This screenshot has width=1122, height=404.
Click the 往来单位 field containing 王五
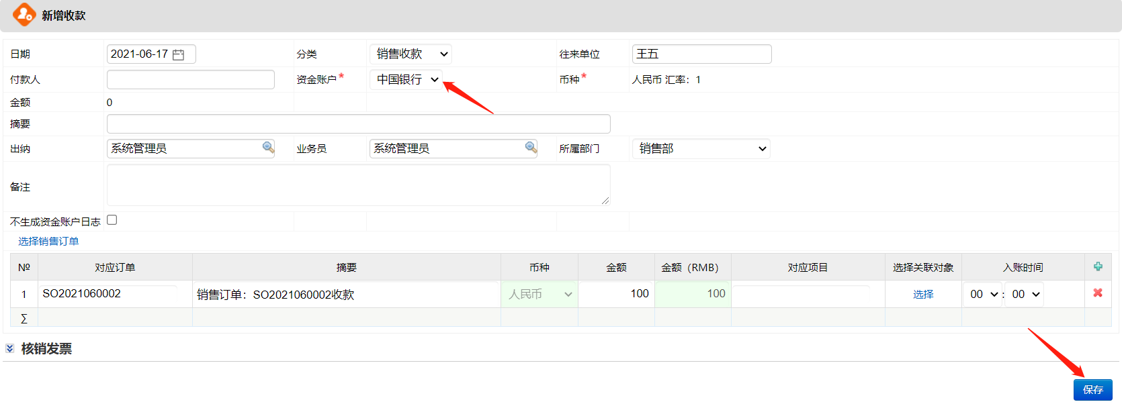tap(702, 54)
